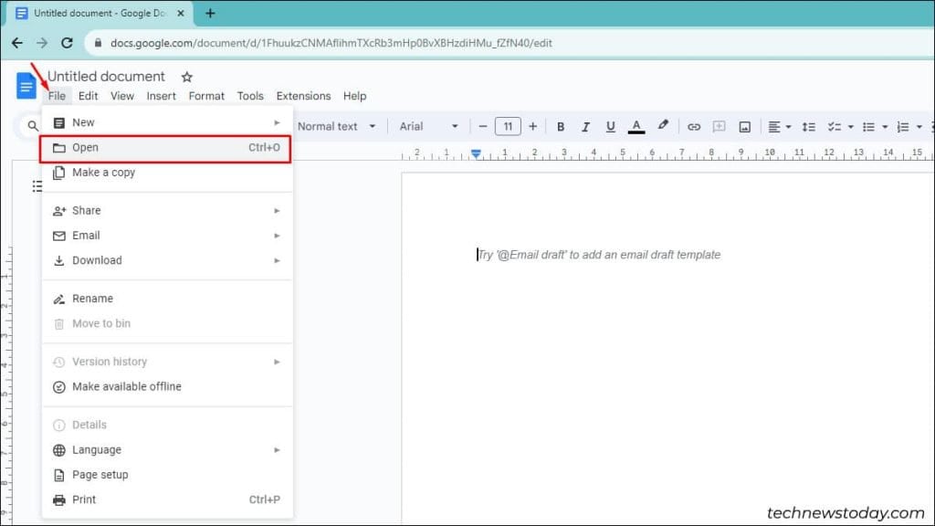Select Print in File menu
Image resolution: width=935 pixels, height=526 pixels.
click(x=167, y=500)
